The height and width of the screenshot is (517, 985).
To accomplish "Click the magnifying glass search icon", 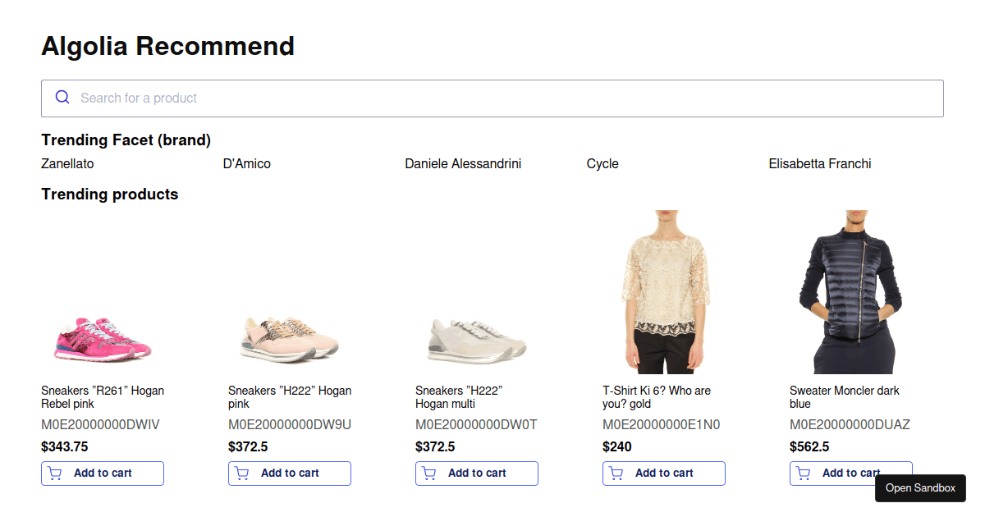I will pyautogui.click(x=62, y=97).
